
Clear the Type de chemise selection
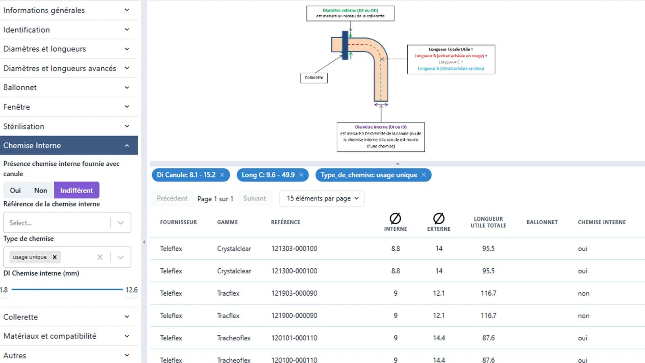coord(100,257)
